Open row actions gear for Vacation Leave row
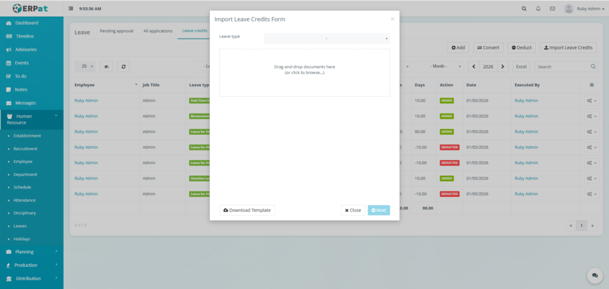 pyautogui.click(x=592, y=178)
